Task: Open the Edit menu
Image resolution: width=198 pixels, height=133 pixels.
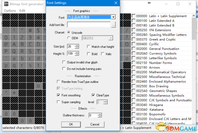Action: click(22, 11)
